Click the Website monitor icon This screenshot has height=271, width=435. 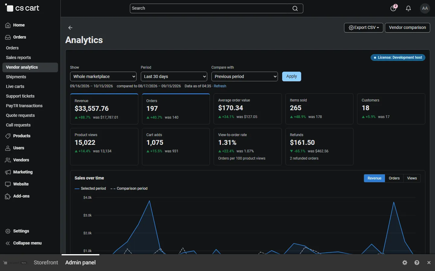8,184
